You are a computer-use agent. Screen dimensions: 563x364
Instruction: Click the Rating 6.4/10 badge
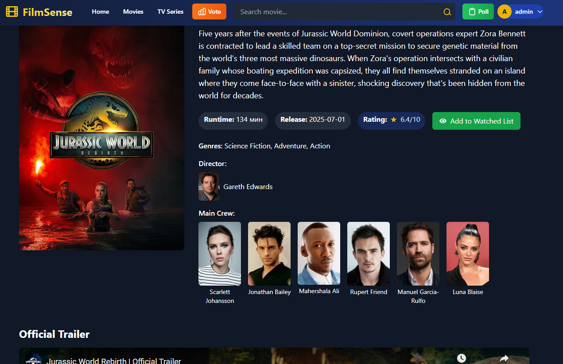(x=392, y=120)
